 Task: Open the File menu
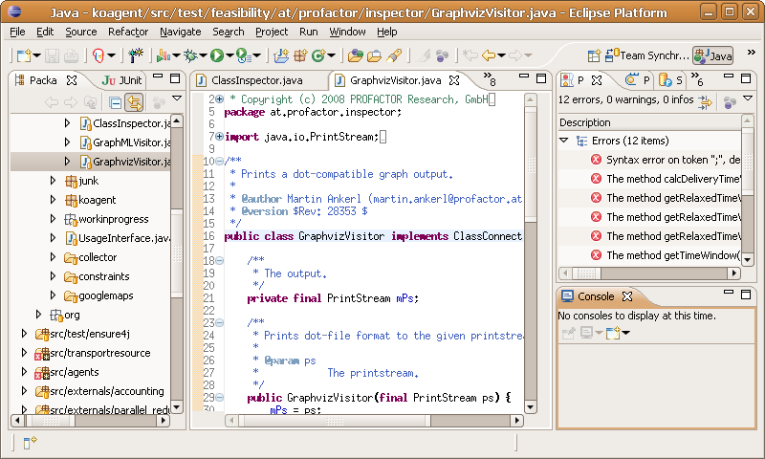[x=17, y=32]
